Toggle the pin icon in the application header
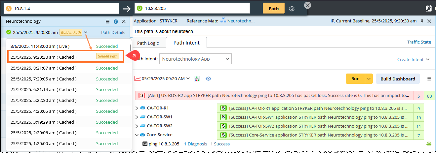Screen dimensions: 436x153 tap(422, 21)
